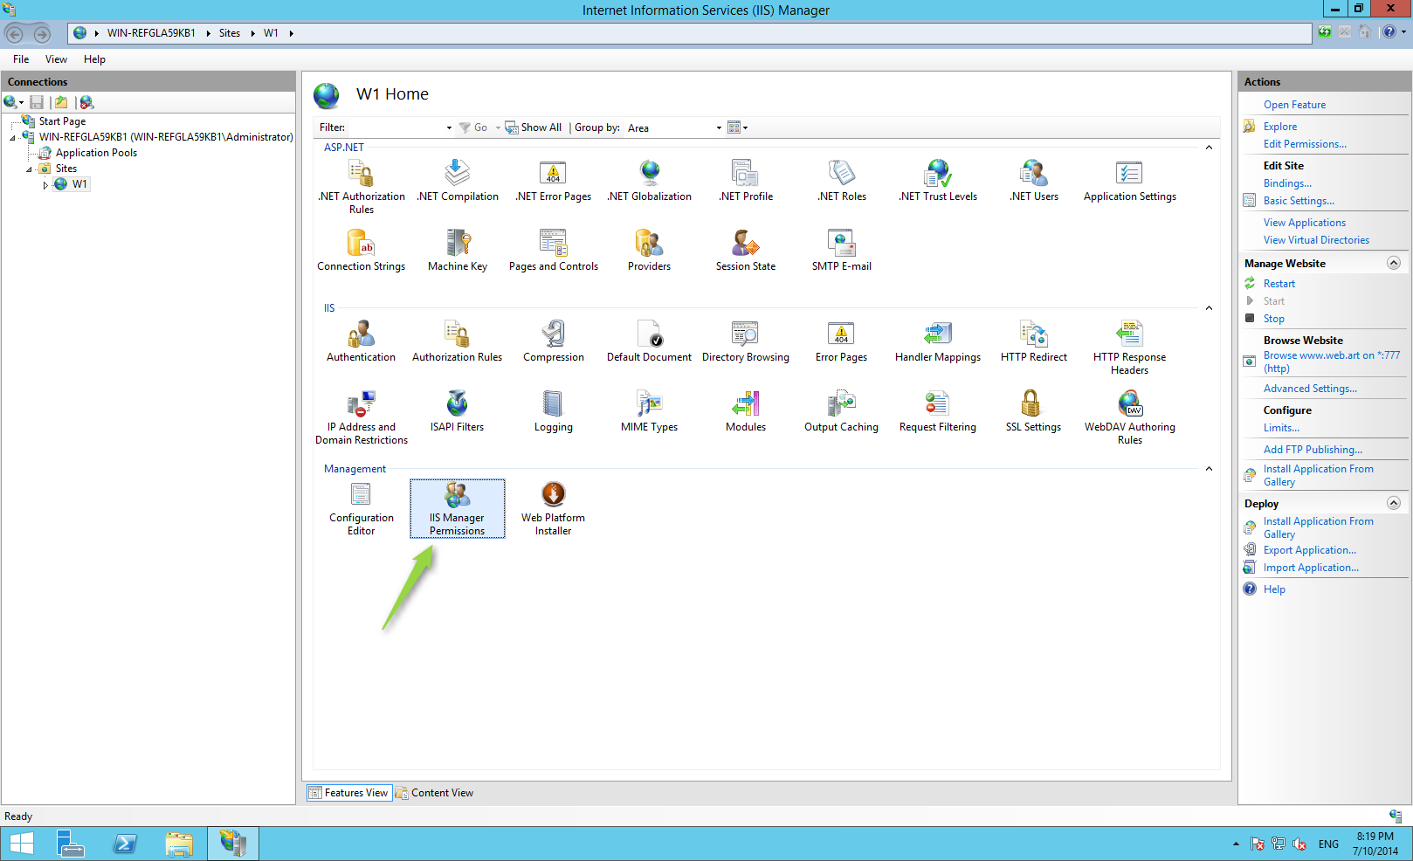The height and width of the screenshot is (861, 1413).
Task: Open ISAPI Filters feature
Action: click(x=458, y=411)
